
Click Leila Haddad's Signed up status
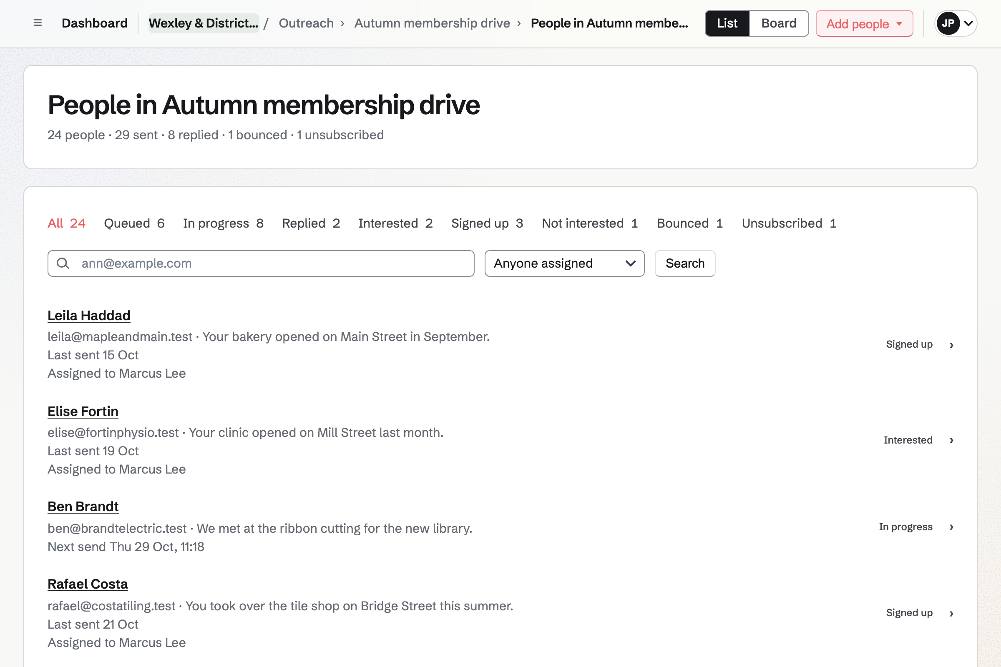point(909,344)
